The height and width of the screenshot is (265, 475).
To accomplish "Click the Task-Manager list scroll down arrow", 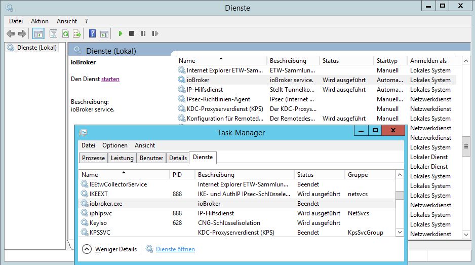I will coord(400,233).
